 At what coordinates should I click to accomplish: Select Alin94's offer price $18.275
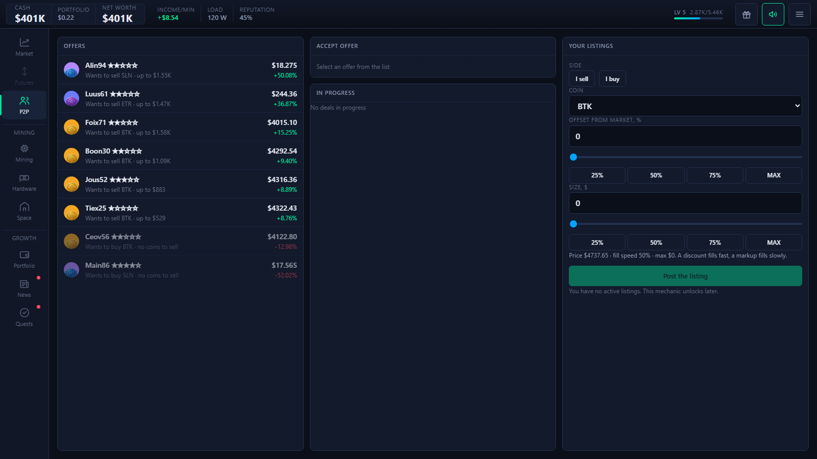[x=284, y=65]
